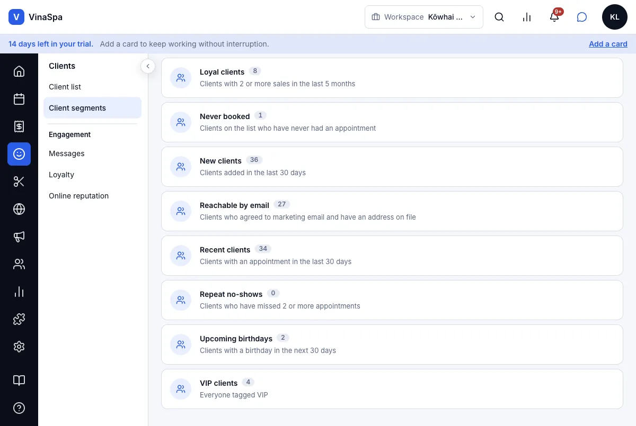Open the analytics bars icon in header
636x426 pixels.
(x=527, y=17)
